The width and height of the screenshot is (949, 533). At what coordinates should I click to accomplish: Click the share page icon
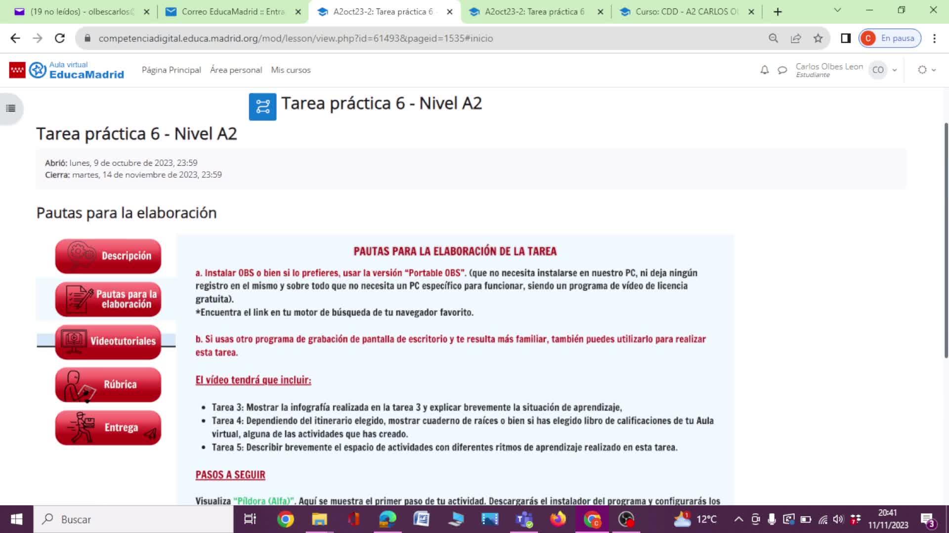(x=796, y=38)
